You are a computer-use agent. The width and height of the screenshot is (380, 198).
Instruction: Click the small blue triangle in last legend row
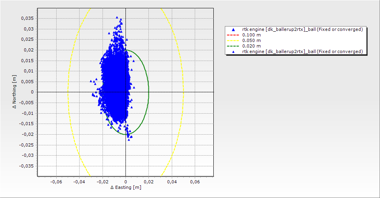click(x=234, y=51)
